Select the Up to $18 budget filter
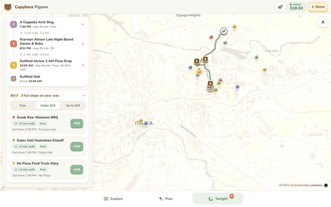331x207 pixels. pyautogui.click(x=73, y=106)
